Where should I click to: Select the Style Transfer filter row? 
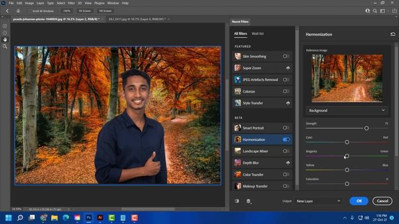262,103
